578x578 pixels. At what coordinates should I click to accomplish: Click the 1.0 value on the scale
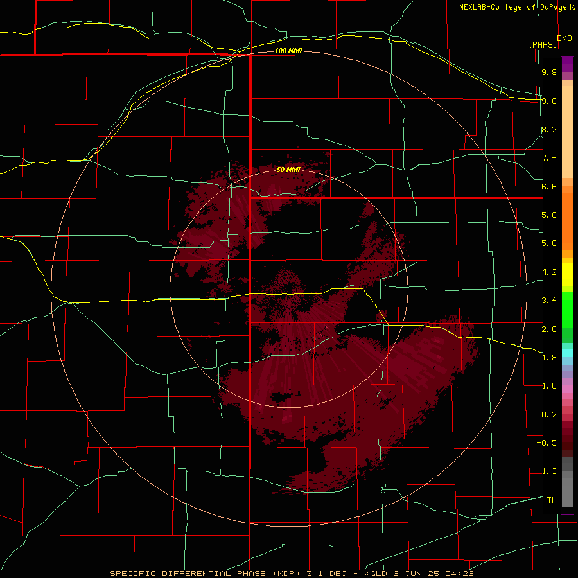pos(549,386)
